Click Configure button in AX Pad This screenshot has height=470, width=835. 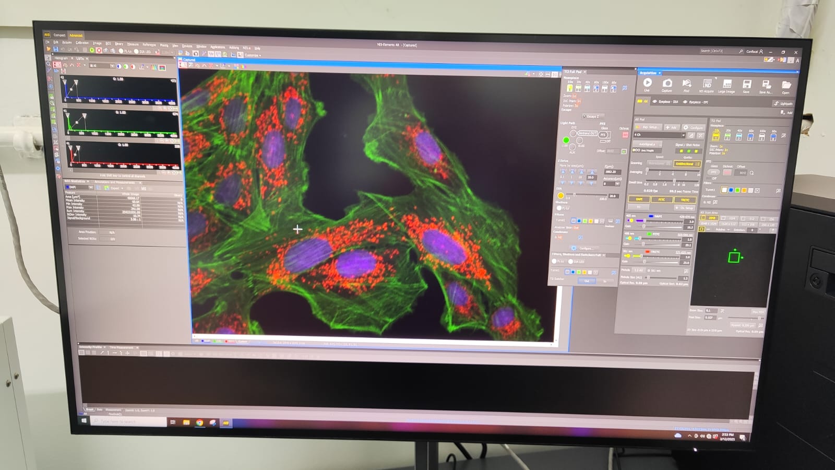pyautogui.click(x=694, y=127)
